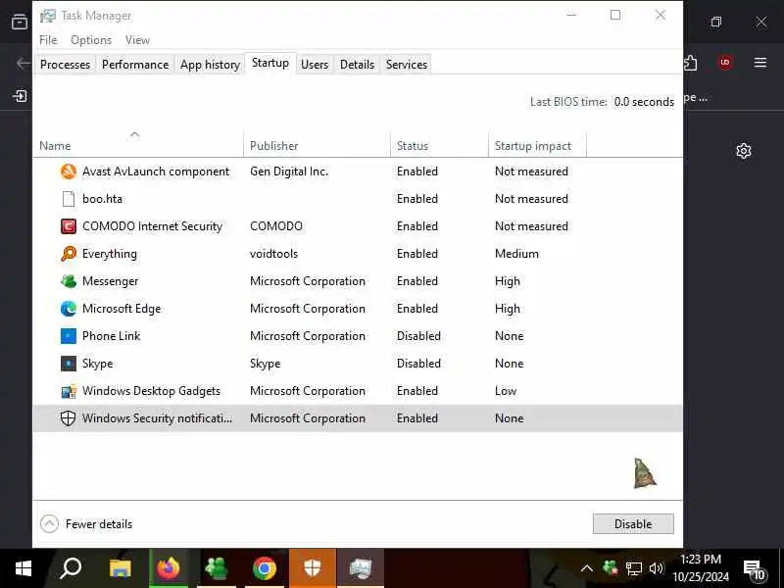
Task: Open the Windows Start menu
Action: pos(23,568)
